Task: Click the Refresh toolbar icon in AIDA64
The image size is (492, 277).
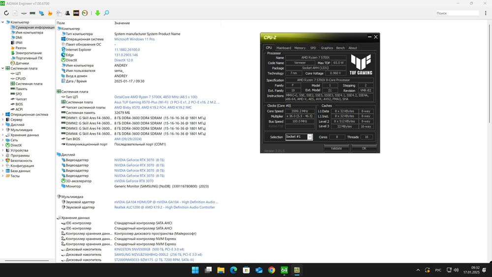Action: click(6, 13)
